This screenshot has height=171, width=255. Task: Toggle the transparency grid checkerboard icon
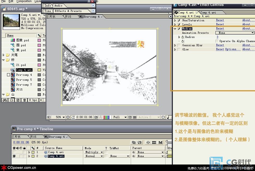(x=135, y=117)
